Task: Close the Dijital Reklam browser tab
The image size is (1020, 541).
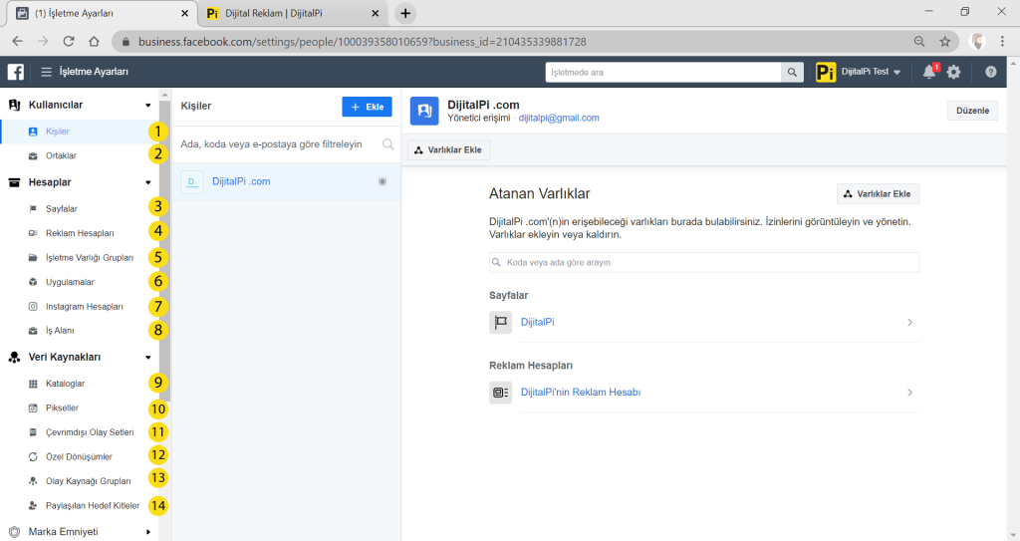Action: point(376,13)
